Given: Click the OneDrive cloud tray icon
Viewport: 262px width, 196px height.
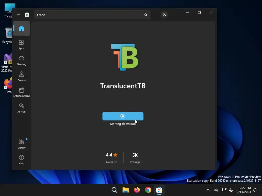Looking at the screenshot, I should click(216, 190).
